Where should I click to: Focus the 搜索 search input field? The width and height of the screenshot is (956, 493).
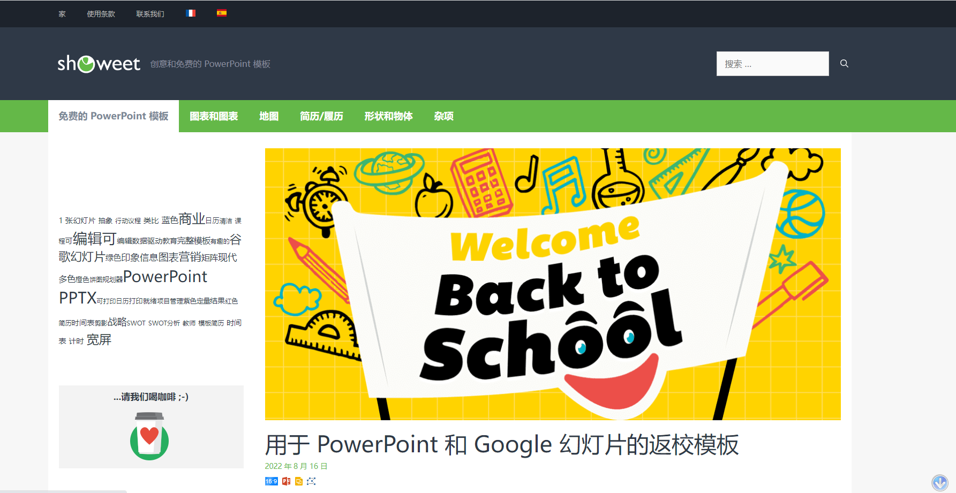(772, 64)
